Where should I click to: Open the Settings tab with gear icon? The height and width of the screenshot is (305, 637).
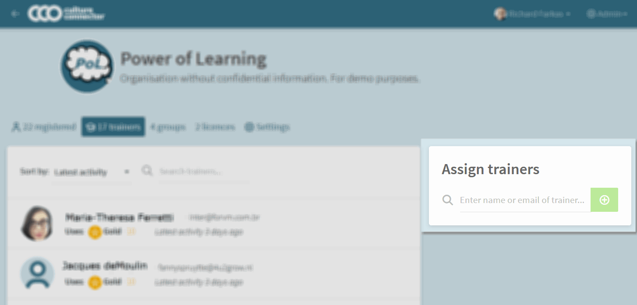(x=267, y=127)
